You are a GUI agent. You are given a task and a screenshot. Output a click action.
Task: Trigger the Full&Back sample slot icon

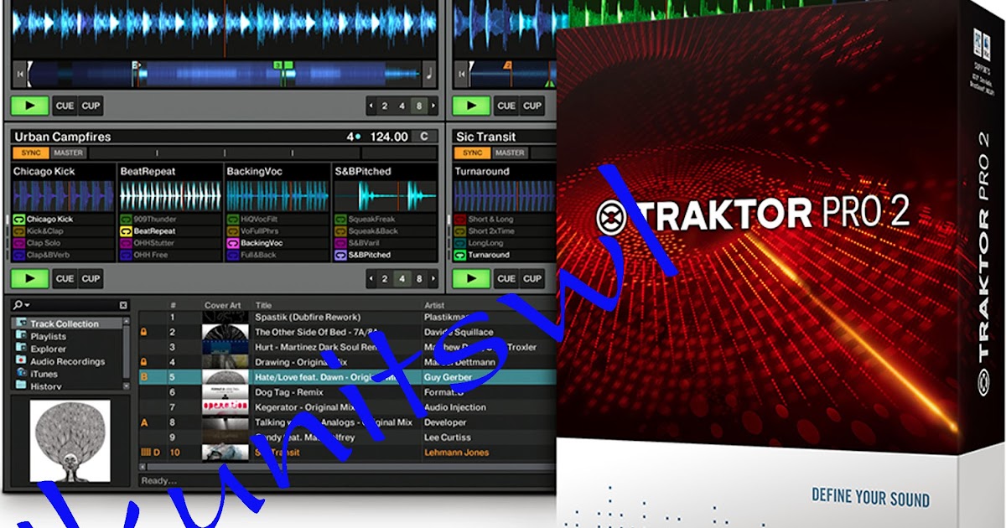[233, 255]
